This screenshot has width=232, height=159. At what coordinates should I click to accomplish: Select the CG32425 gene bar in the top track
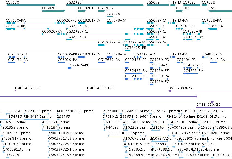[x=105, y=5]
